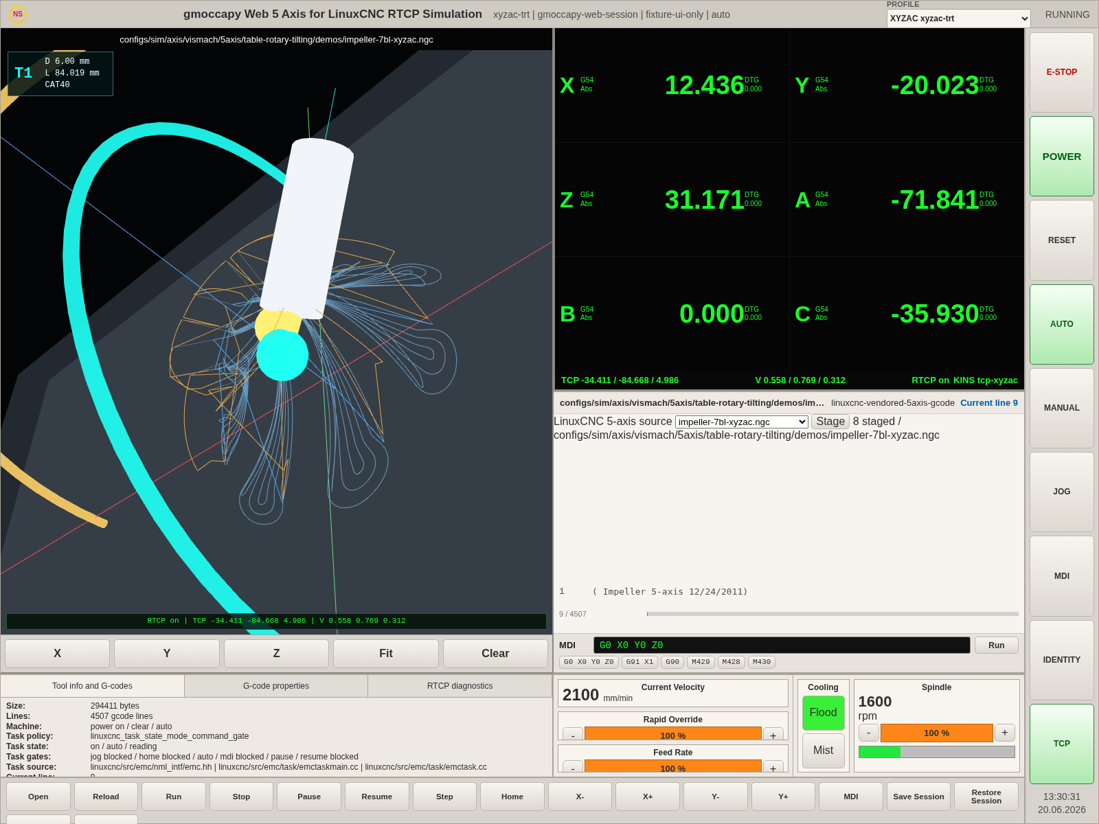The height and width of the screenshot is (824, 1099).
Task: Jog X+ in bottom toolbar
Action: [x=648, y=797]
